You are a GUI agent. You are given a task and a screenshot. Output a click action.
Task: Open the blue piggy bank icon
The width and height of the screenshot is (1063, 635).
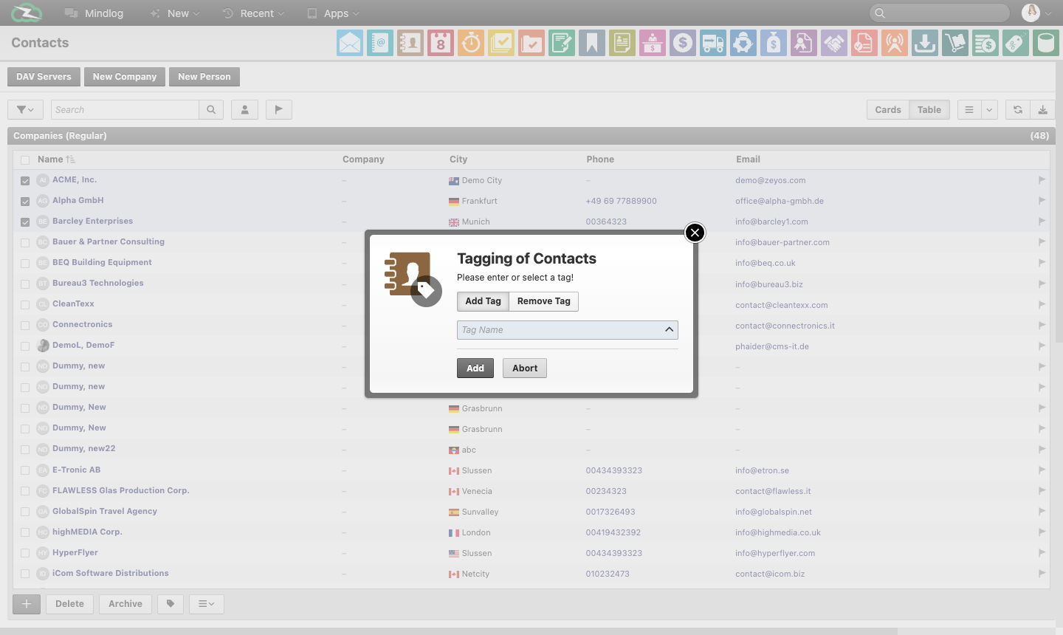pyautogui.click(x=743, y=43)
